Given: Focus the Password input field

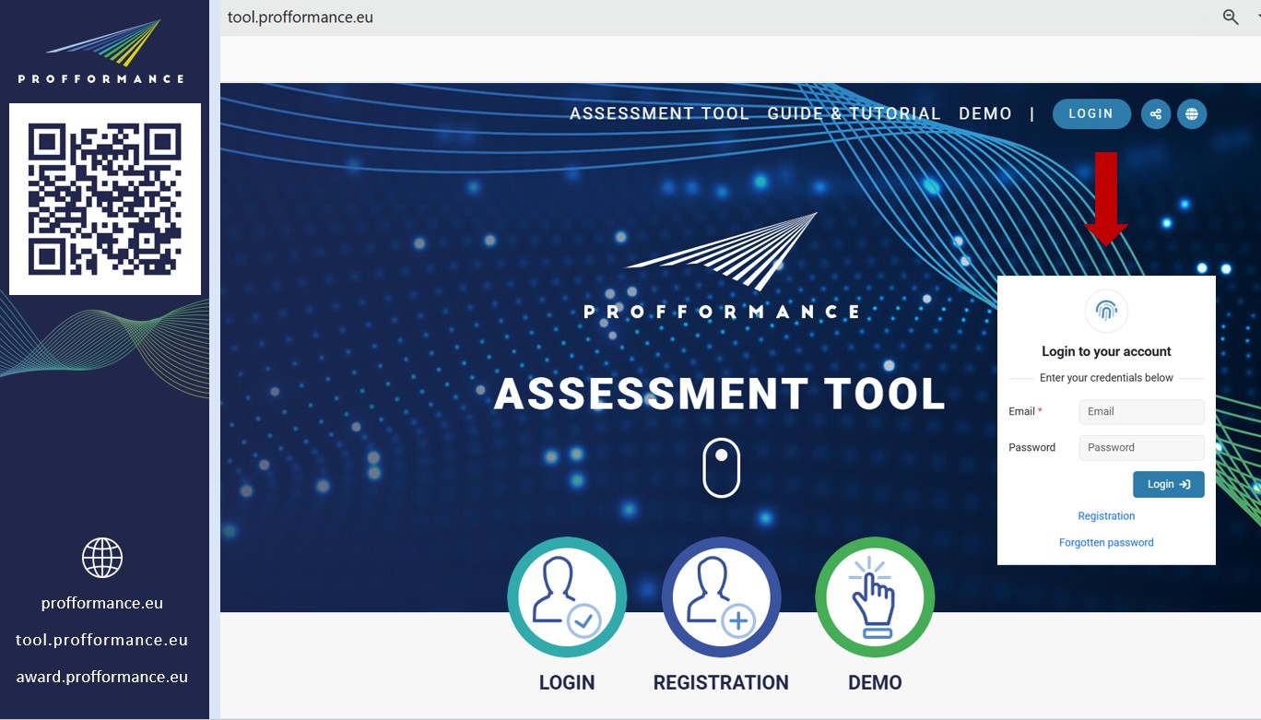Looking at the screenshot, I should 1141,448.
